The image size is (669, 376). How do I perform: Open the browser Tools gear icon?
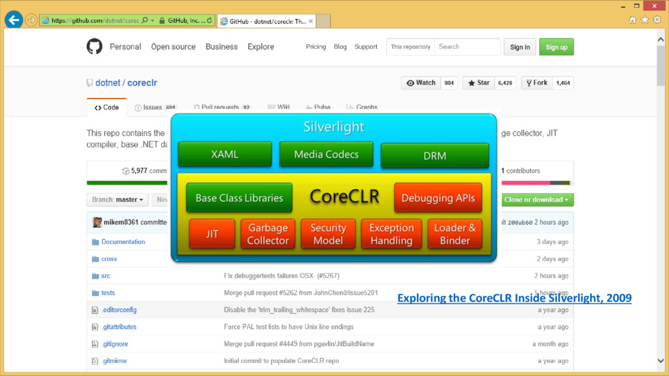[657, 20]
